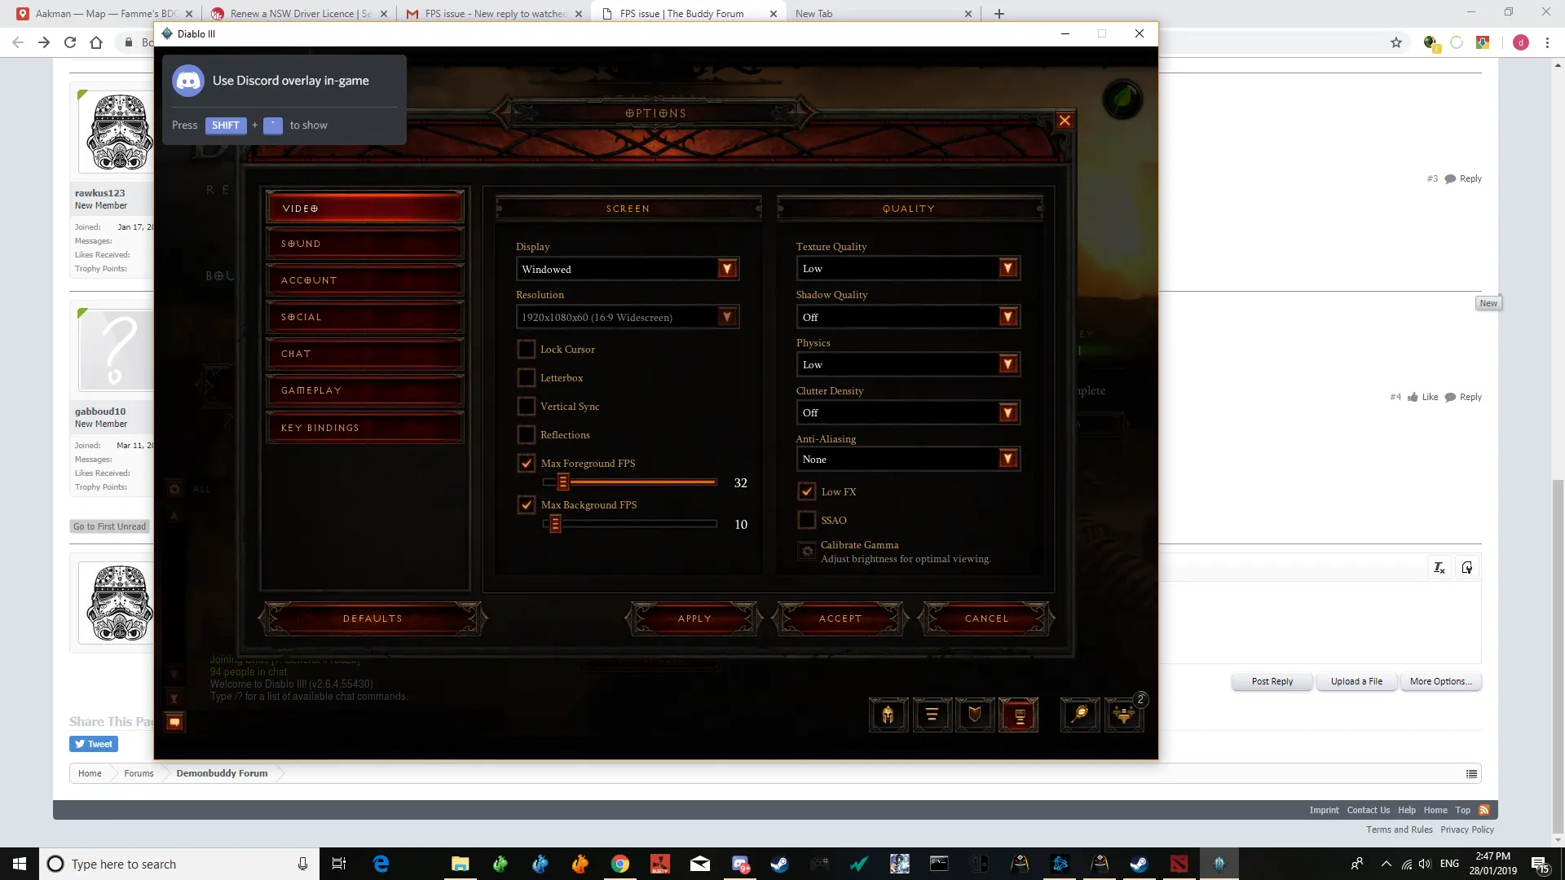Enable the Reflections checkbox

click(x=527, y=435)
